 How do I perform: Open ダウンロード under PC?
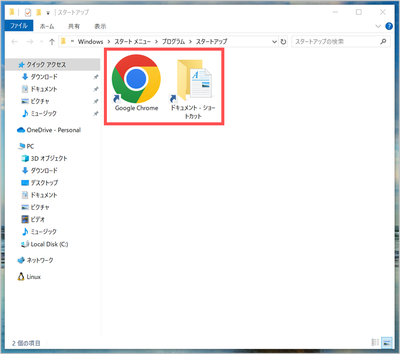pos(44,170)
